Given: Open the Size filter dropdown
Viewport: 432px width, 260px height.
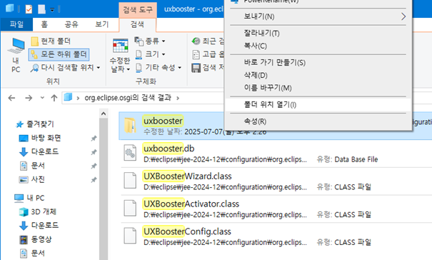Looking at the screenshot, I should (150, 54).
